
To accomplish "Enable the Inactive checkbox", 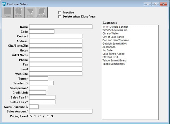I will click(59, 12).
